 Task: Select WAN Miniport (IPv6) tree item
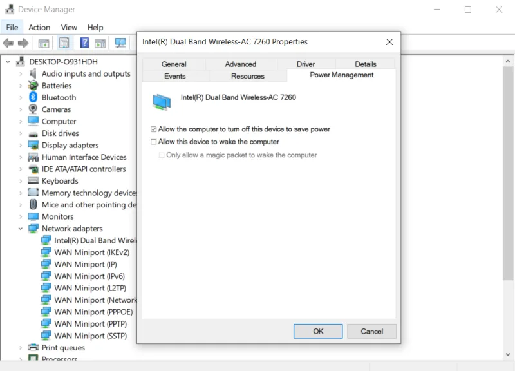pyautogui.click(x=83, y=276)
